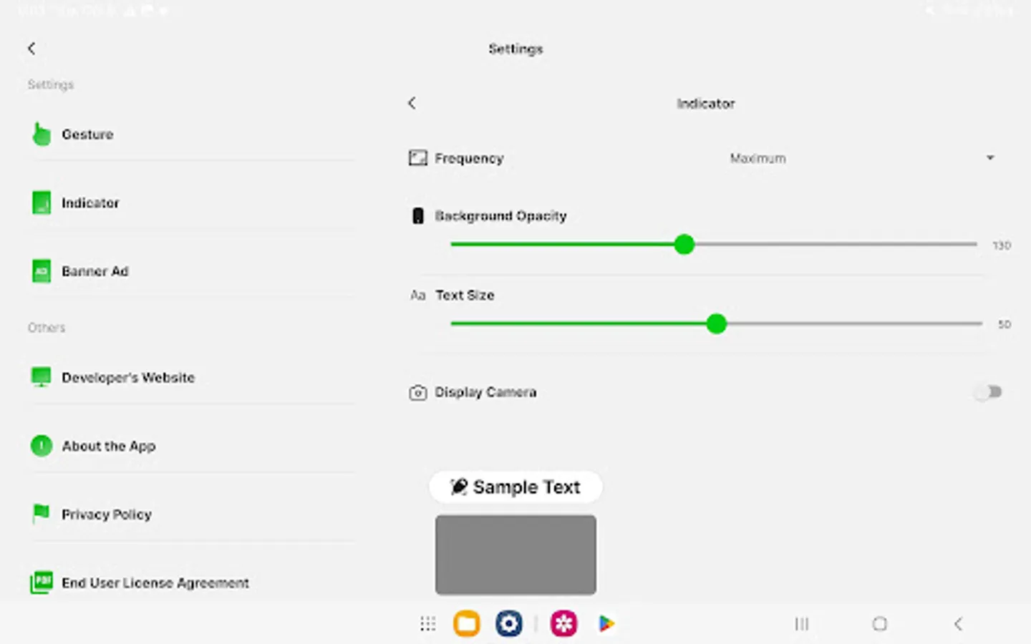This screenshot has width=1031, height=644.
Task: Click the back arrow above Settings list
Action: pyautogui.click(x=32, y=48)
